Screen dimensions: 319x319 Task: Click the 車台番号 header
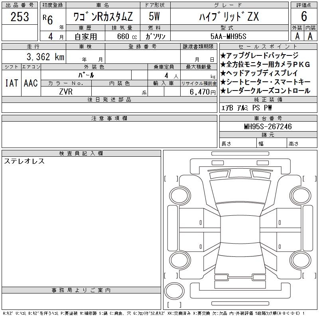point(268,118)
